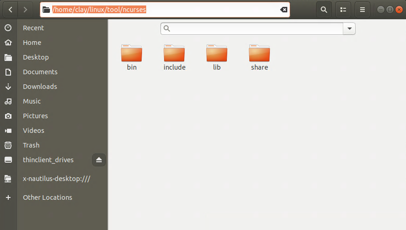This screenshot has width=406, height=230.
Task: Go forward with the right arrow button
Action: tap(25, 10)
